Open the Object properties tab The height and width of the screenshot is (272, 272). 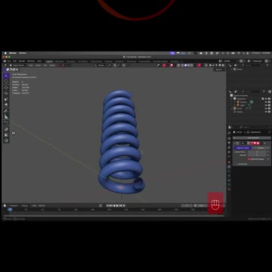[x=229, y=162]
